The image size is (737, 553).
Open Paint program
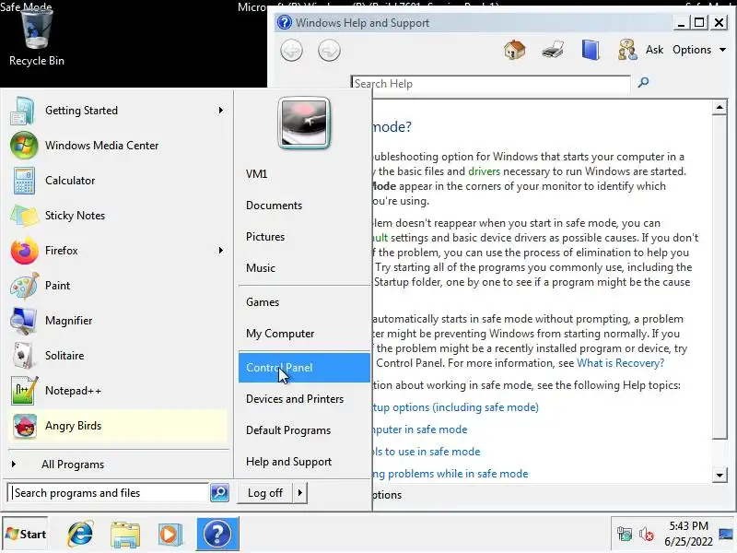[x=118, y=286]
